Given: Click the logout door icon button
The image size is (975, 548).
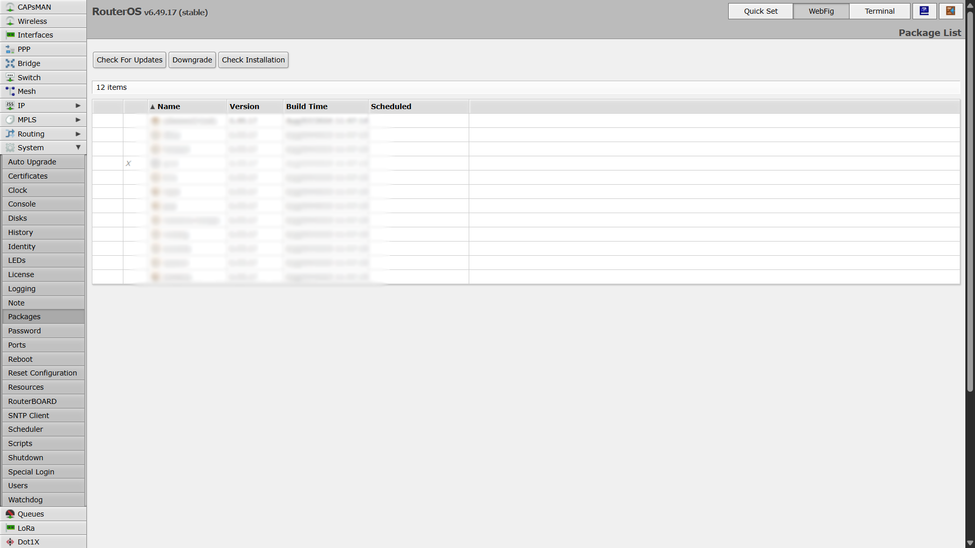Looking at the screenshot, I should (951, 11).
